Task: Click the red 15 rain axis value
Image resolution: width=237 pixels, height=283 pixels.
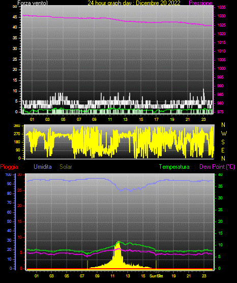Action: (20, 221)
